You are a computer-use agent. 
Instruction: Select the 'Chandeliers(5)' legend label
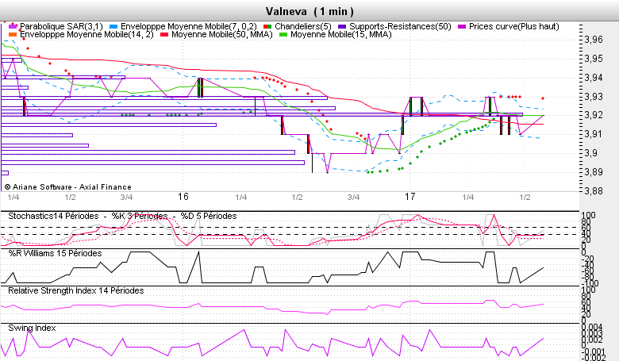pos(303,26)
